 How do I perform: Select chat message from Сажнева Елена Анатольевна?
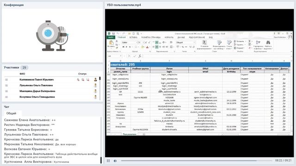tap(30, 120)
